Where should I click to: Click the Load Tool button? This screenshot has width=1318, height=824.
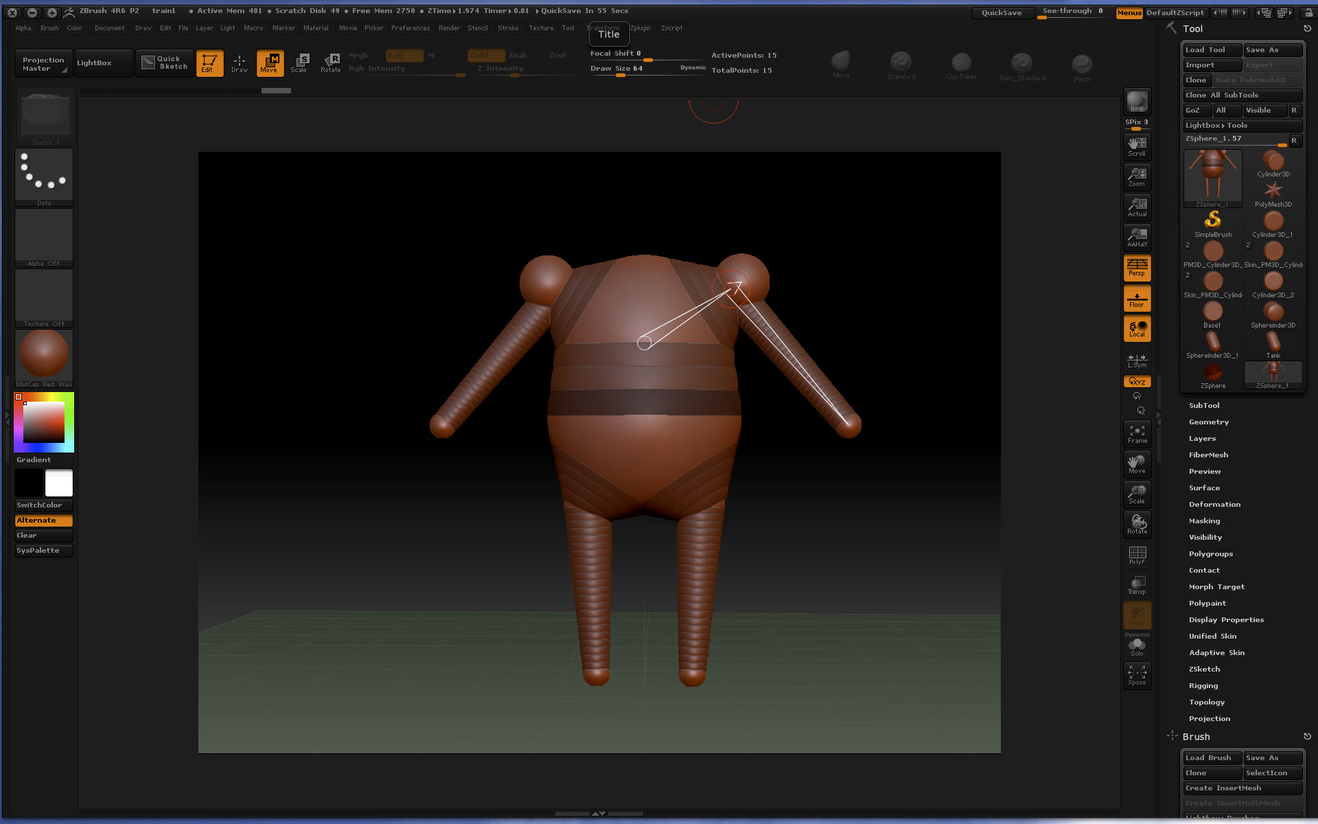pos(1212,50)
